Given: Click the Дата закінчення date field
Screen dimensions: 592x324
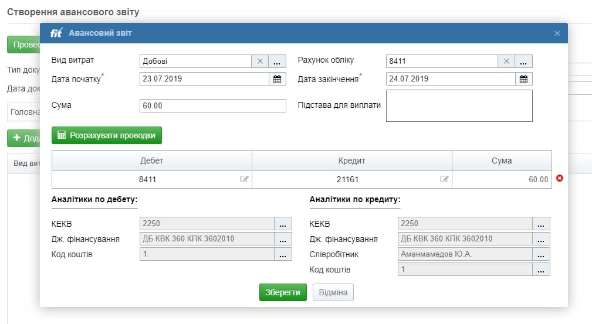Looking at the screenshot, I should pyautogui.click(x=451, y=79).
